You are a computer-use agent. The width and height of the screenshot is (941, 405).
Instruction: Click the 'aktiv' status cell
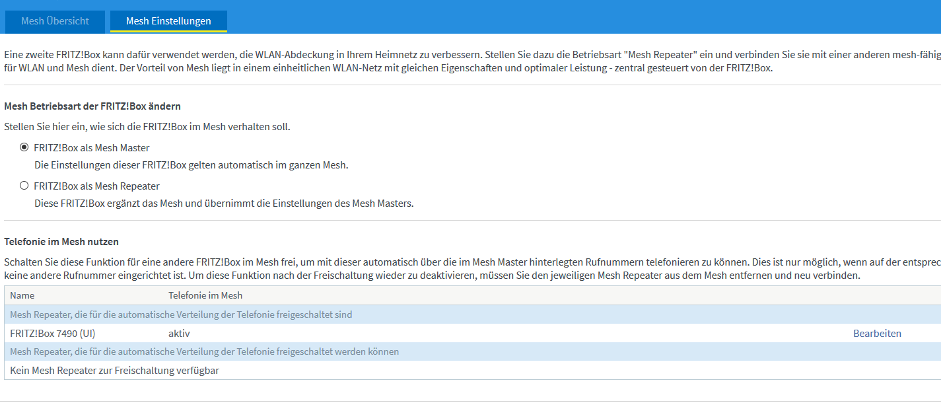click(179, 333)
